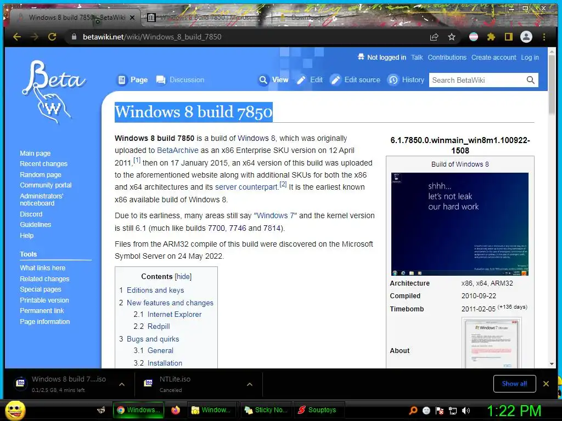Click the 1:22 PM taskbar clock
This screenshot has width=562, height=421.
(x=514, y=411)
